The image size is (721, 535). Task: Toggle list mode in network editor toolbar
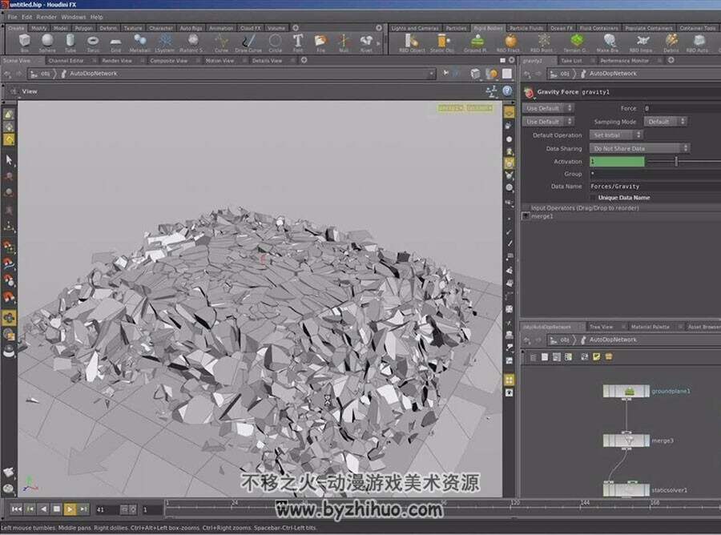coord(534,356)
